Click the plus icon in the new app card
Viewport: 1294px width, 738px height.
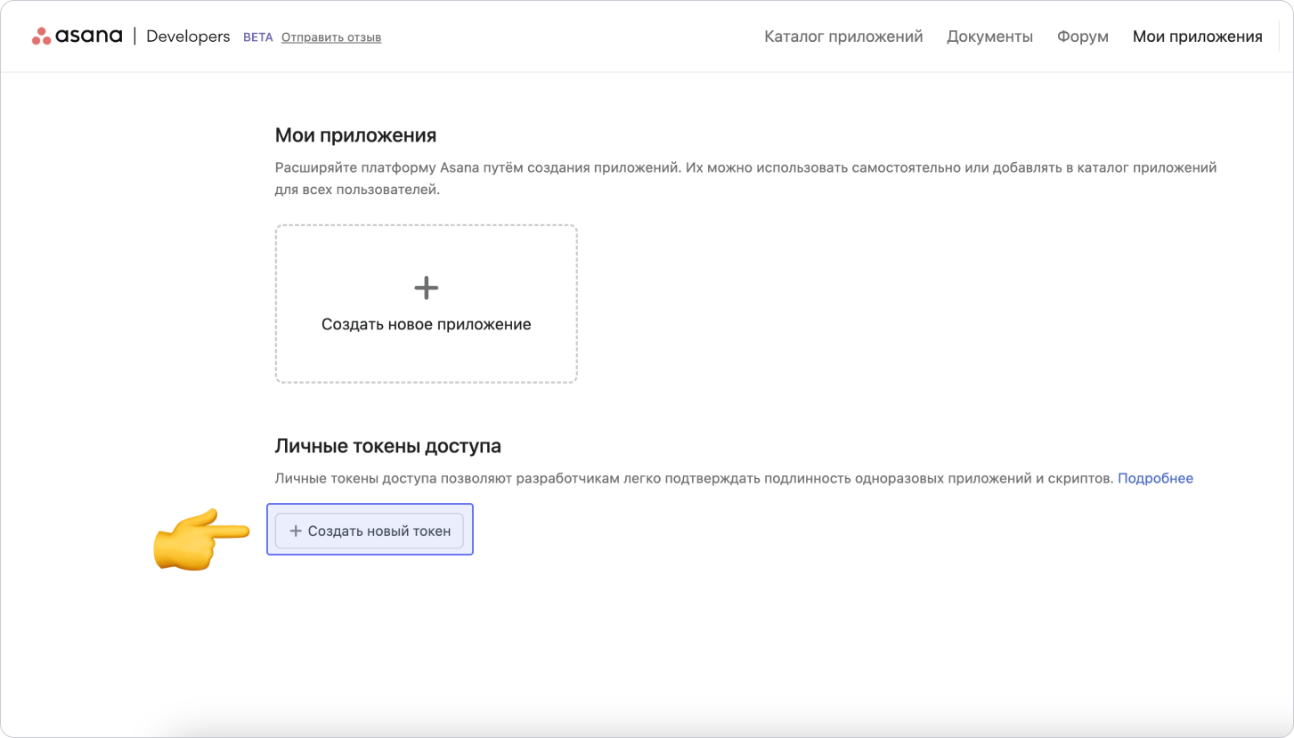coord(427,288)
